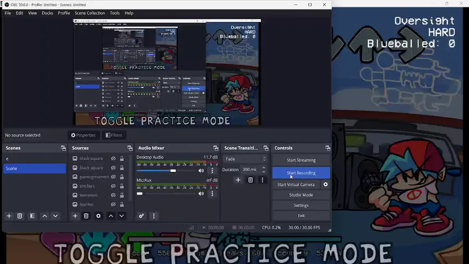Toggle visibility of second black square source
The width and height of the screenshot is (469, 264).
[x=114, y=167]
